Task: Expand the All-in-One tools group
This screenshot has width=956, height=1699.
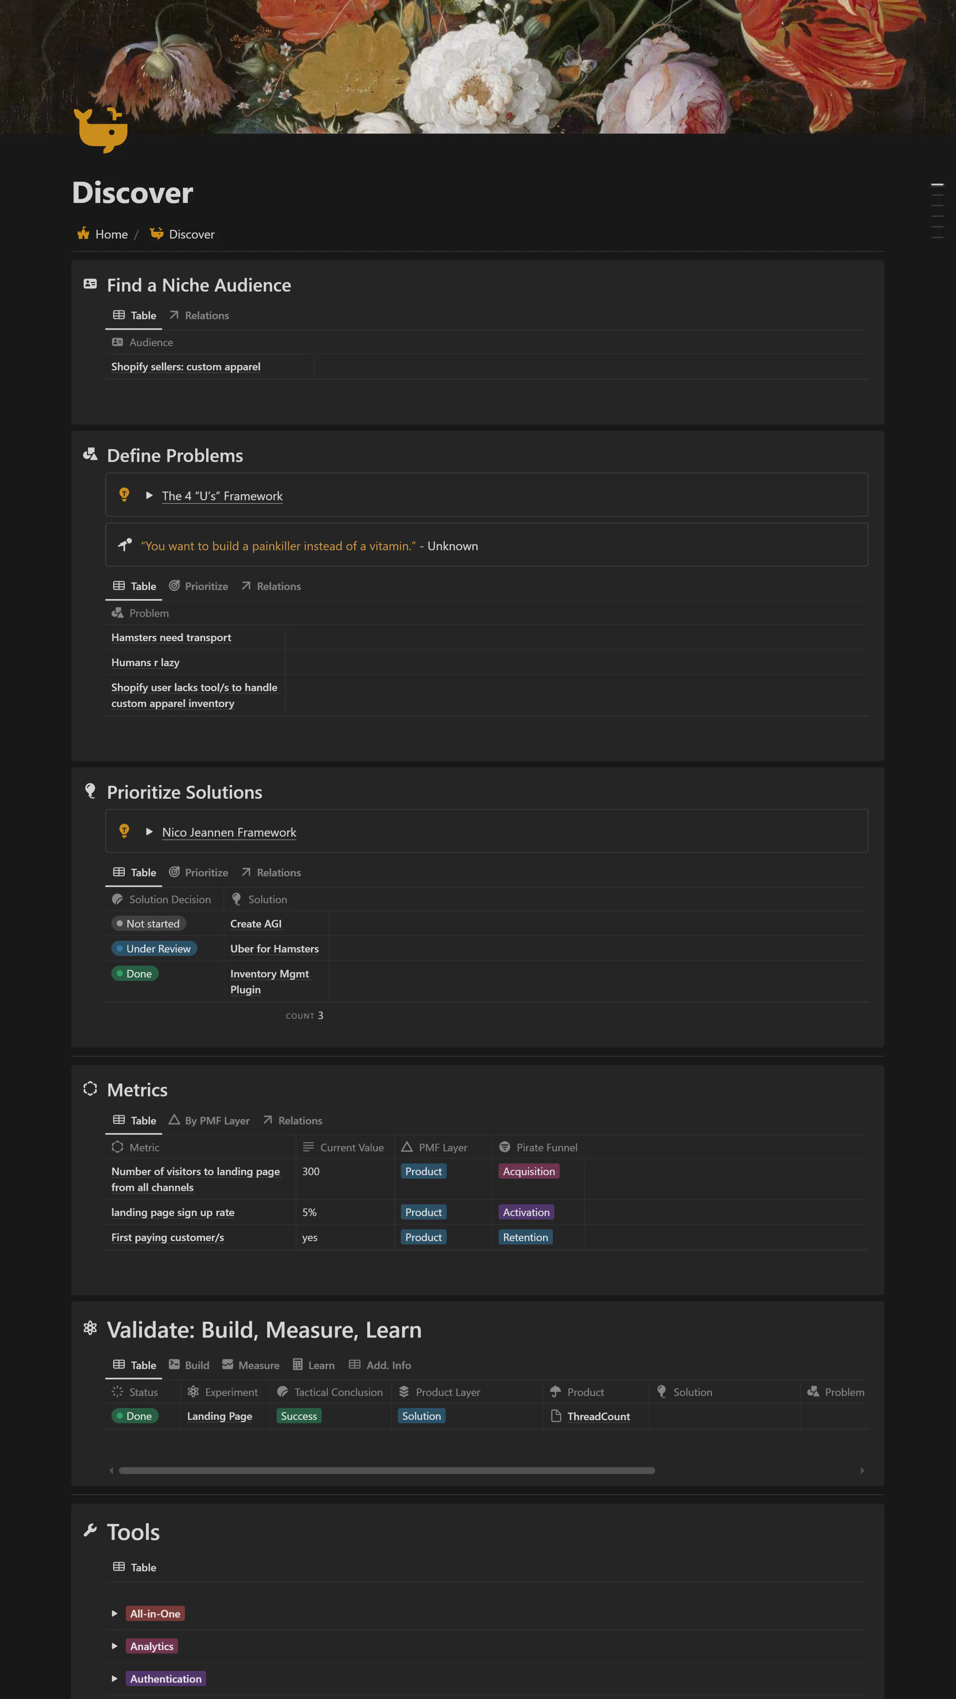Action: 114,1613
